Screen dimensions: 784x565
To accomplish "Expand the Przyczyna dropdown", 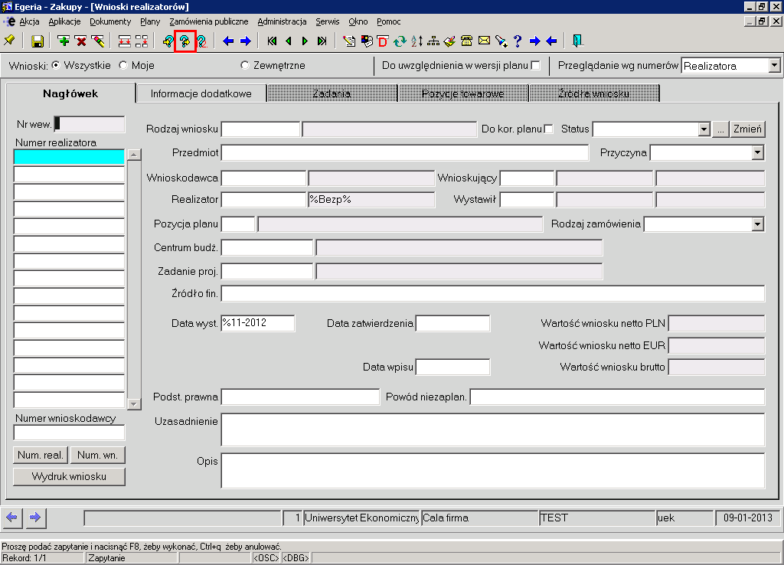I will click(757, 153).
